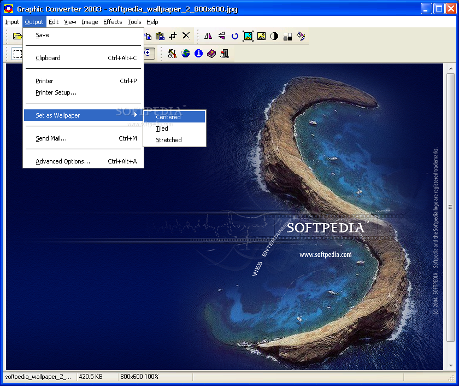
Task: Open the Image menu
Action: click(90, 22)
